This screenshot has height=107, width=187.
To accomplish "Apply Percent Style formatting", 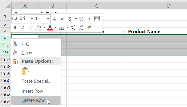I will (x=82, y=19).
